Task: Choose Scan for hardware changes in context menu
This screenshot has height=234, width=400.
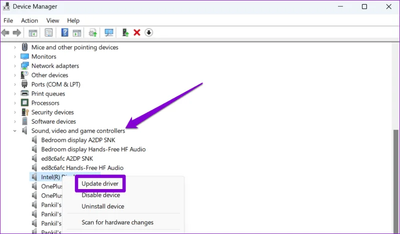Action: tap(117, 223)
